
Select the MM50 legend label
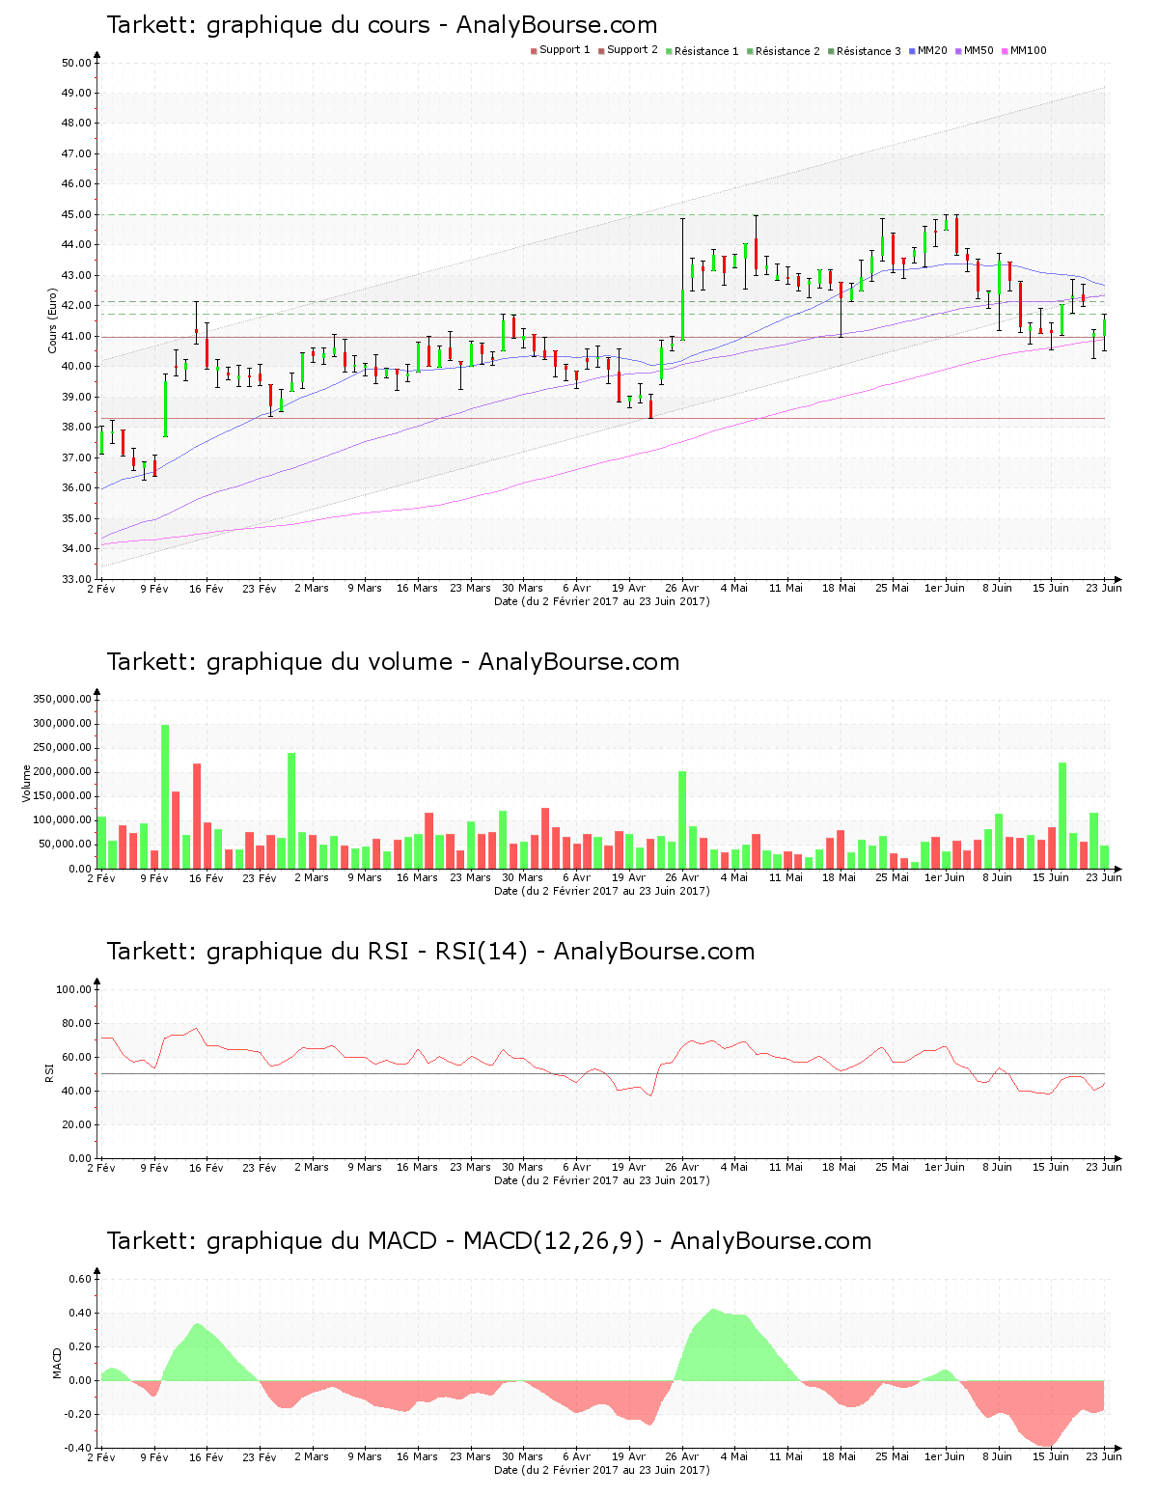pyautogui.click(x=979, y=50)
